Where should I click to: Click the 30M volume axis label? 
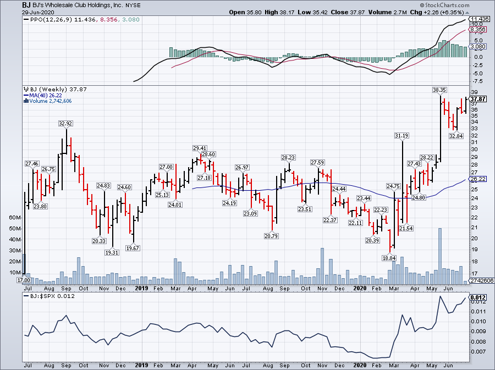point(15,251)
